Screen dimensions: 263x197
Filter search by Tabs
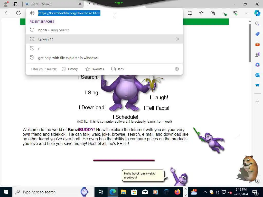pos(117,69)
